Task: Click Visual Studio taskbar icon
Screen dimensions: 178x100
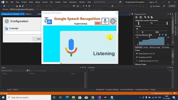Action: tap(99, 97)
